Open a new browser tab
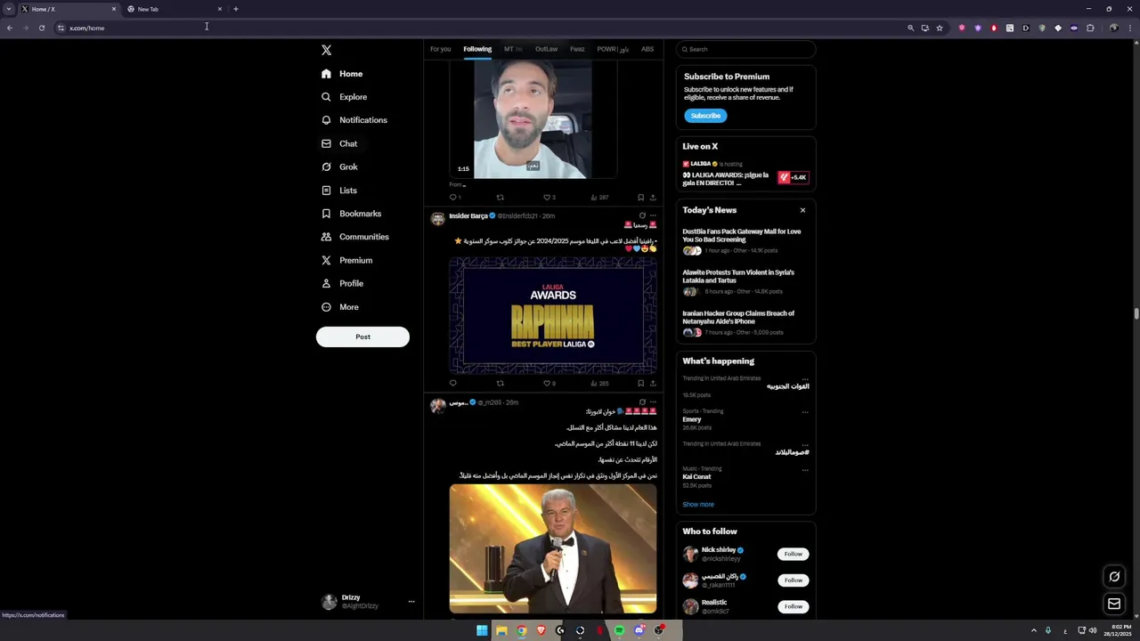The height and width of the screenshot is (641, 1140). pos(236,9)
